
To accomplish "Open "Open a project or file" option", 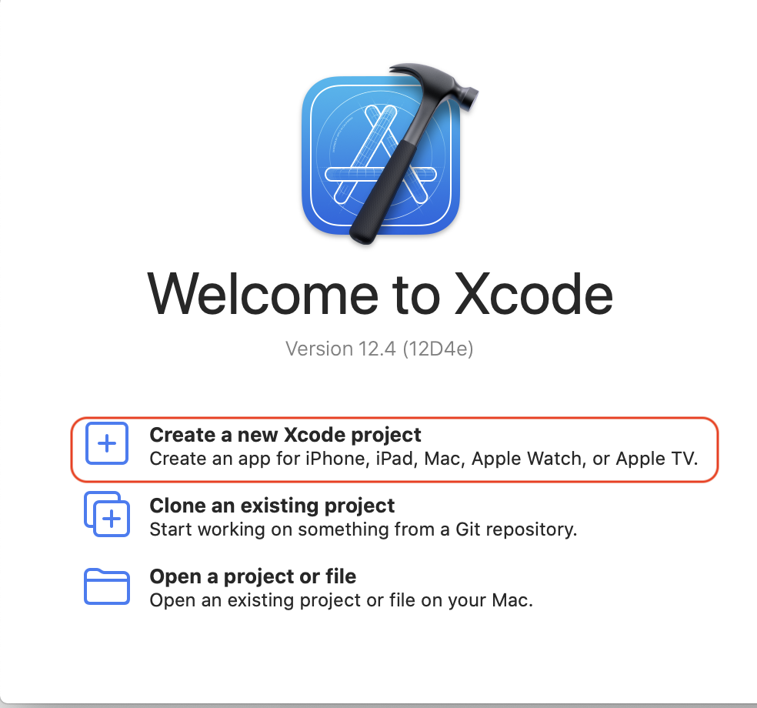I will coord(253,576).
